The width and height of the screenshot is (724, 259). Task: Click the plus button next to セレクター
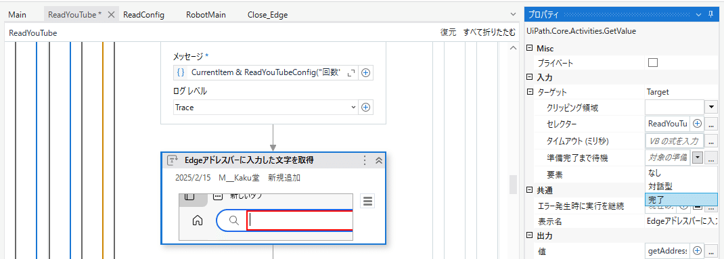[698, 123]
